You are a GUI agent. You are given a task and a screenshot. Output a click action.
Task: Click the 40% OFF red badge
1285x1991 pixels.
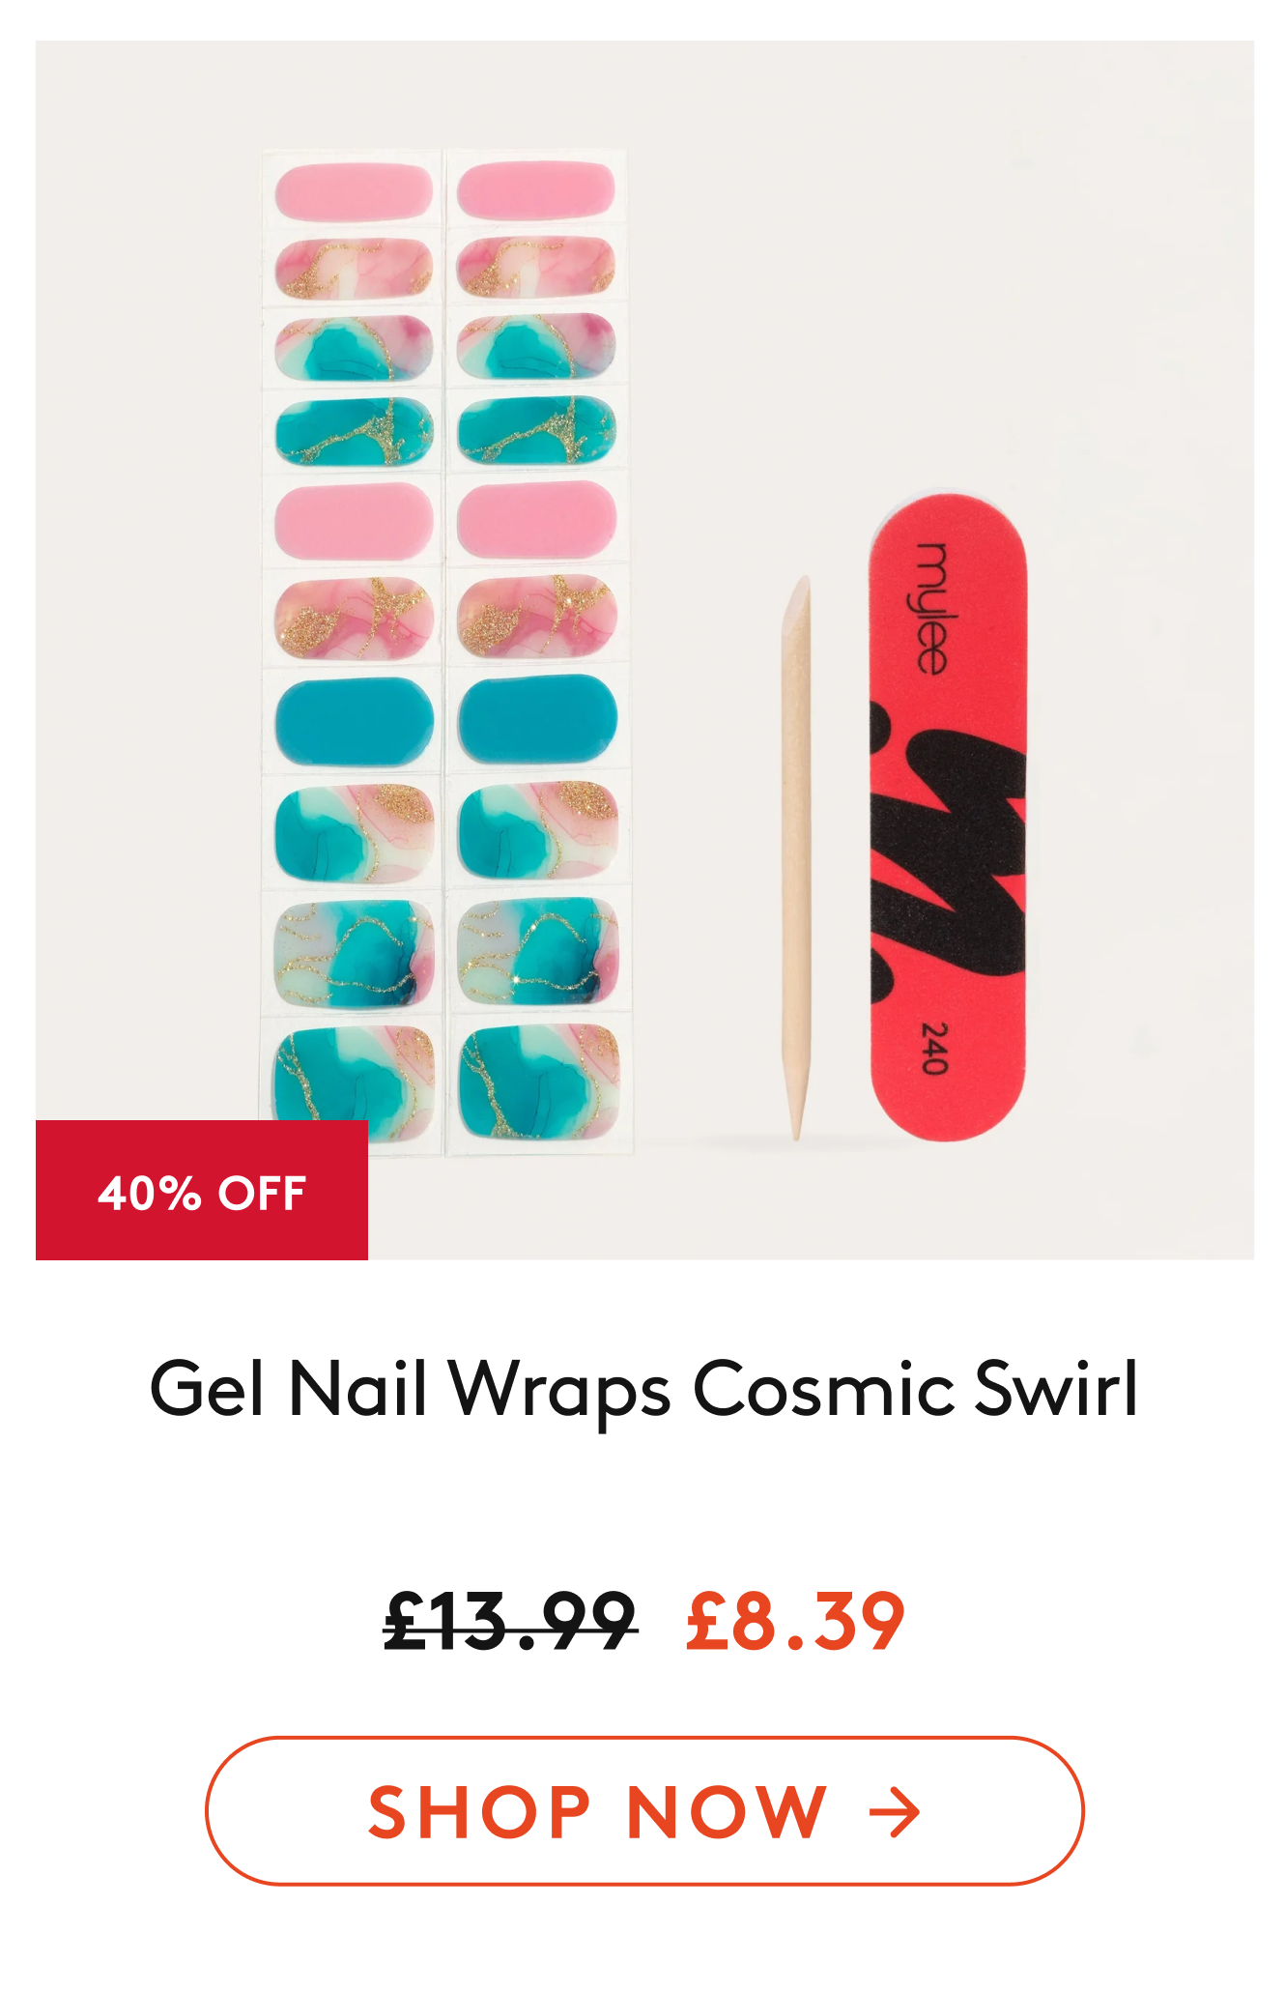[202, 1191]
